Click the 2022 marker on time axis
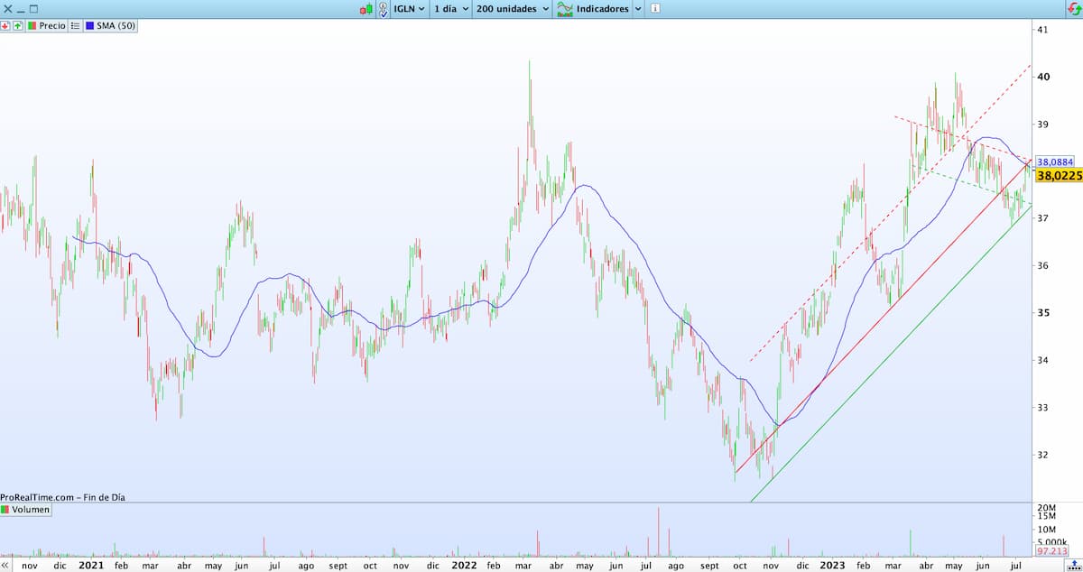This screenshot has width=1083, height=572. point(464,565)
